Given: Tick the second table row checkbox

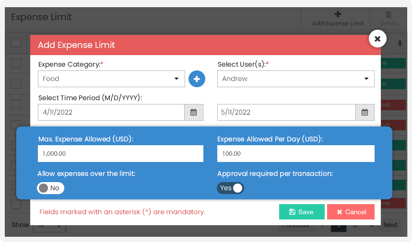Looking at the screenshot, I should coord(16,84).
